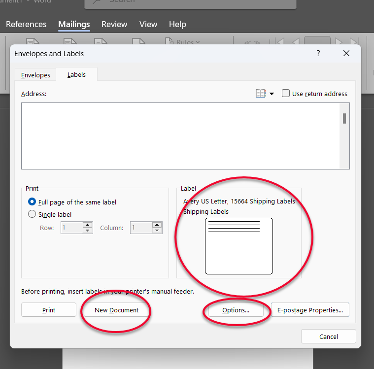Open label Options...
Screen dimensions: 374x369
coord(236,310)
